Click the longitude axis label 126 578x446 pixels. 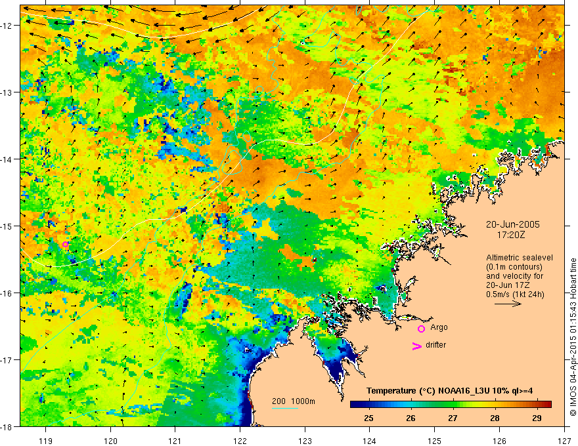[499, 441]
